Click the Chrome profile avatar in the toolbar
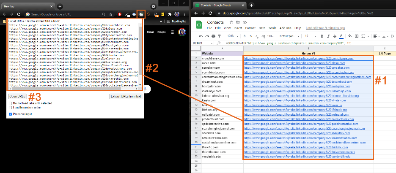Image resolution: width=396 pixels, height=173 pixels. click(177, 14)
